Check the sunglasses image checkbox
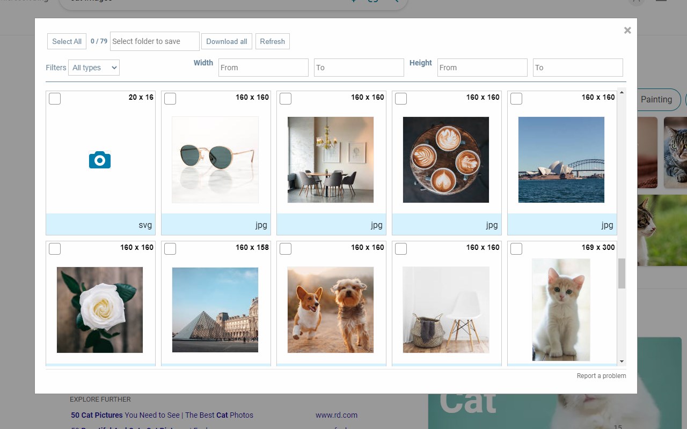Viewport: 687px width, 429px height. tap(170, 99)
